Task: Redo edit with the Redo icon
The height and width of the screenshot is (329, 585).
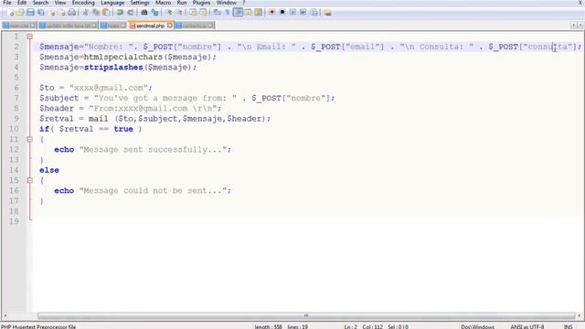Action: (131, 13)
